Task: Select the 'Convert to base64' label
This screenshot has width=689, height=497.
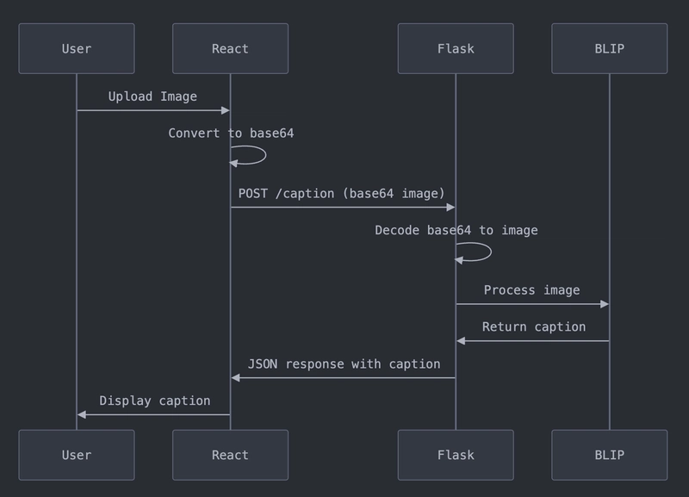Action: [x=231, y=134]
